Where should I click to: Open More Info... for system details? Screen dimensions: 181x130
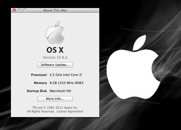pyautogui.click(x=55, y=99)
